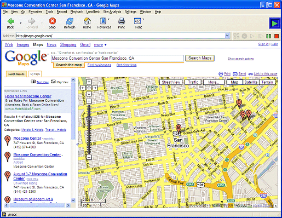
Task: Click the map search input field
Action: click(x=117, y=58)
